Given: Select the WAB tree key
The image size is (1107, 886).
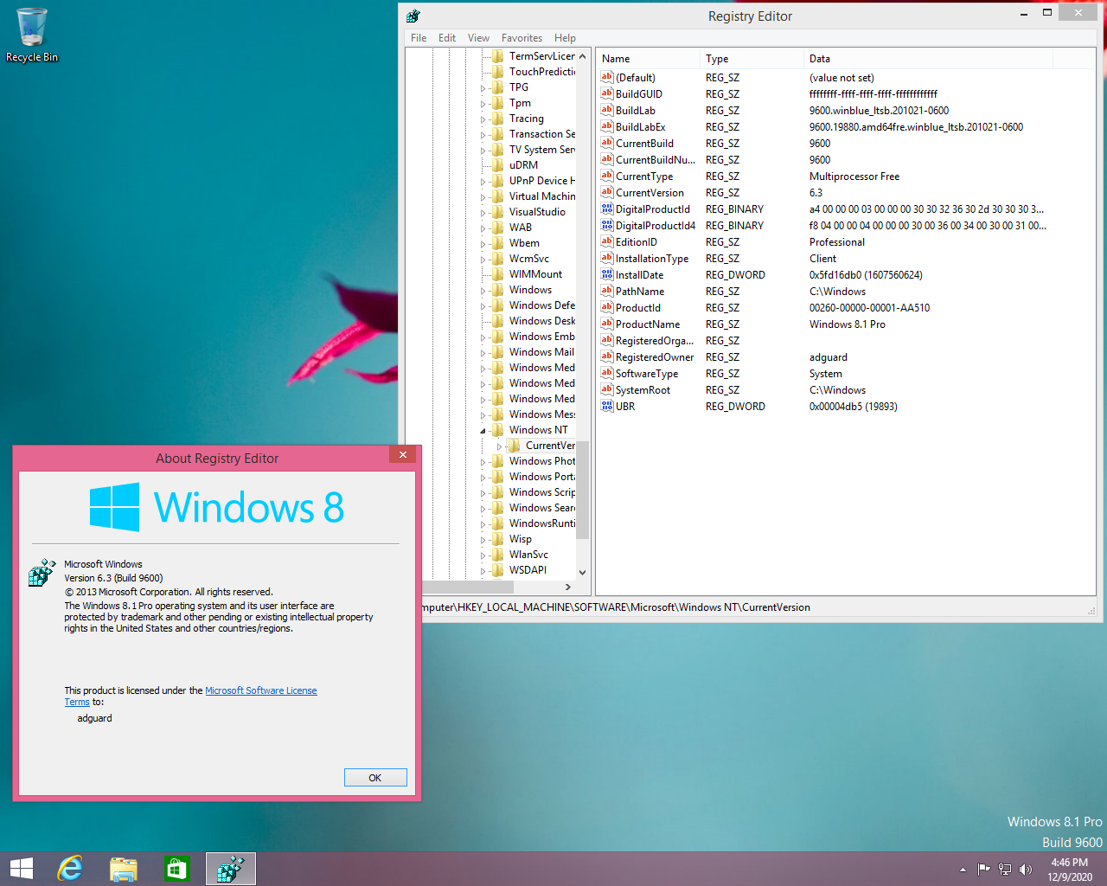Looking at the screenshot, I should click(x=520, y=228).
